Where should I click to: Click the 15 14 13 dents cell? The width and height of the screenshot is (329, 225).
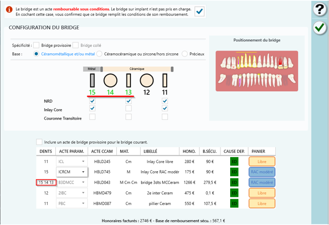coord(46,183)
